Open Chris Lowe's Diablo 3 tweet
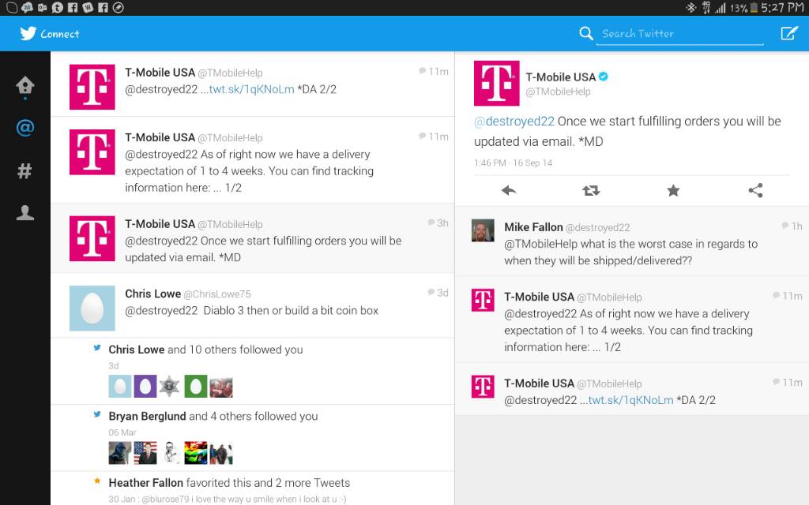This screenshot has width=809, height=505. pos(252,305)
